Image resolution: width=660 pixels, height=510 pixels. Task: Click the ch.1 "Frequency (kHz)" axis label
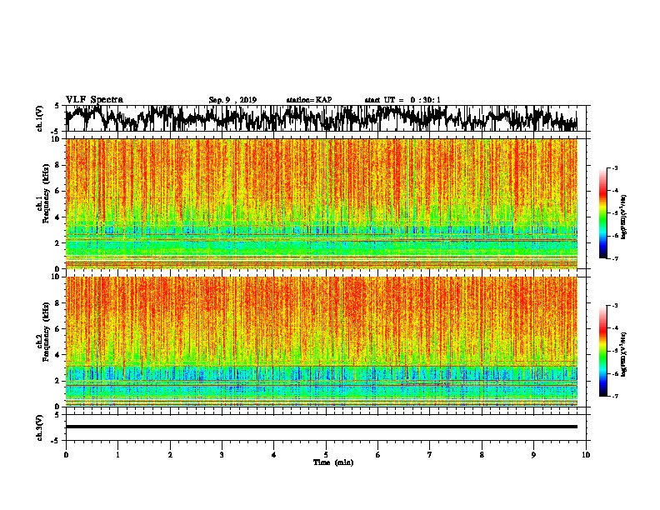tap(46, 193)
